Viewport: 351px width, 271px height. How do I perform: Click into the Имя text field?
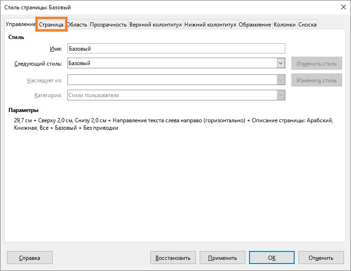click(x=176, y=48)
